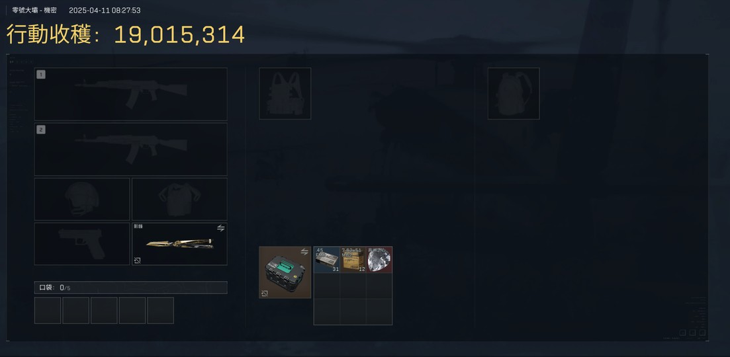Select the diamond item in the safe box

[379, 260]
